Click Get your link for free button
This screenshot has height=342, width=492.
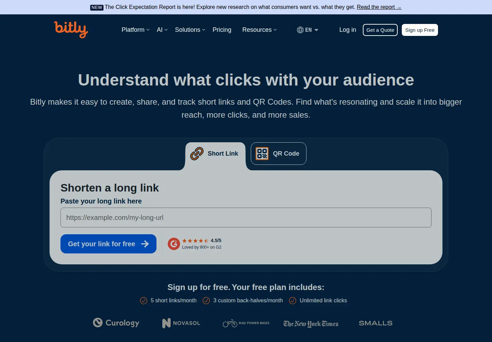(x=108, y=244)
